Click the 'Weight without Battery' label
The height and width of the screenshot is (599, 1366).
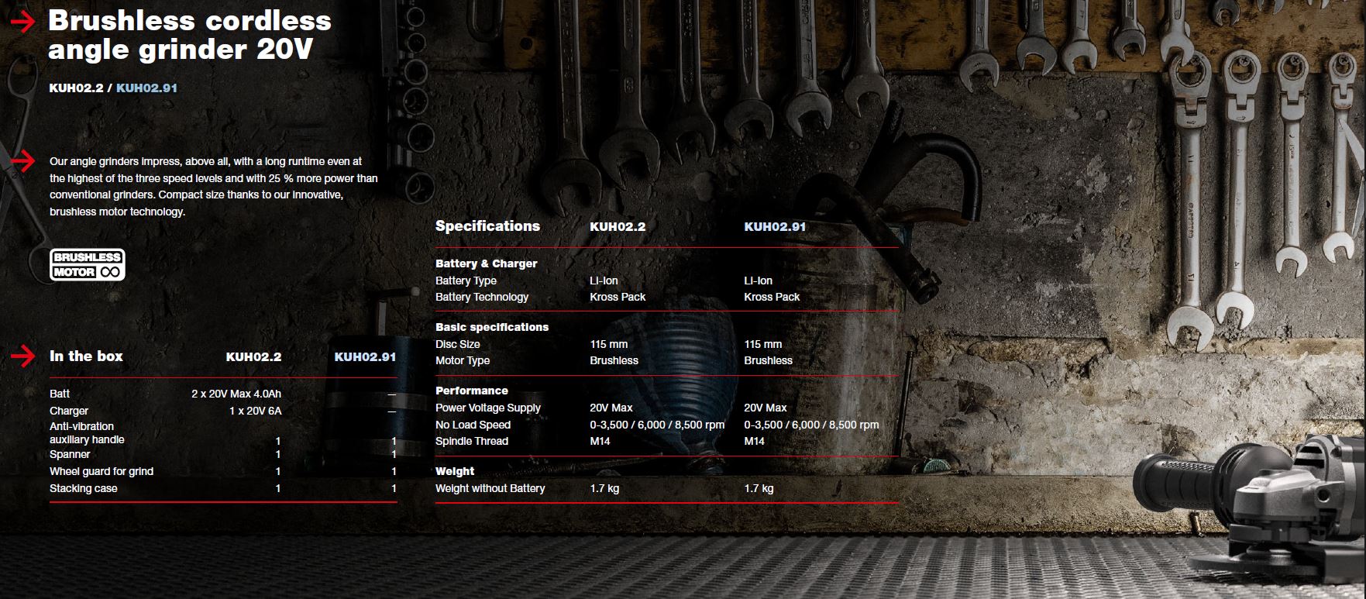click(x=490, y=488)
